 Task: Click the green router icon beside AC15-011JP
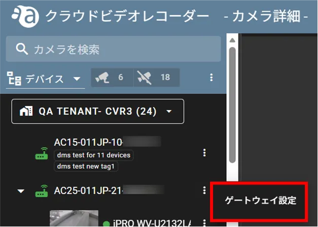click(42, 155)
